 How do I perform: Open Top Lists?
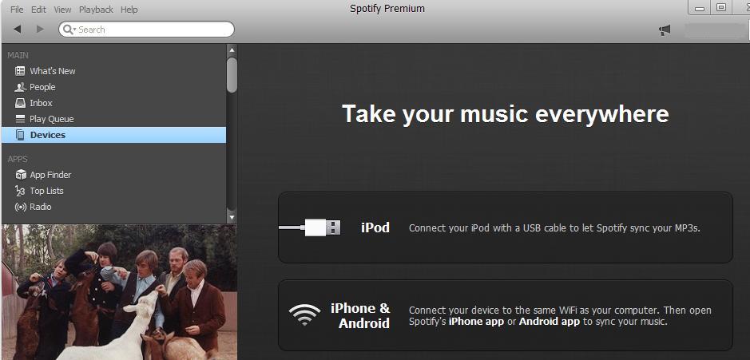coord(46,191)
